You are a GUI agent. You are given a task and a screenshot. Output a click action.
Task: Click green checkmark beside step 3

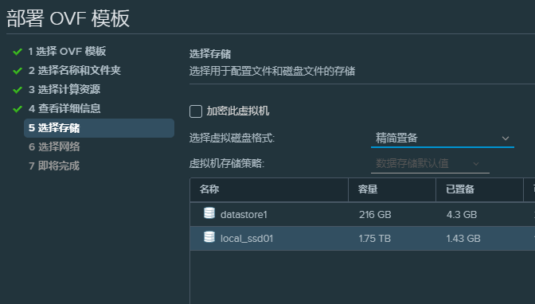click(x=18, y=90)
